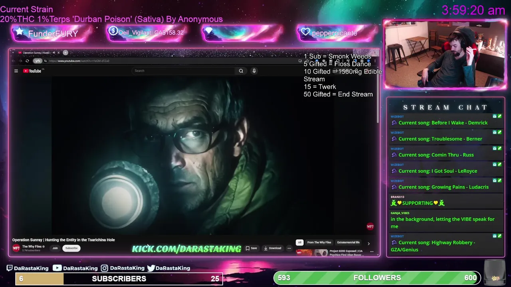The height and width of the screenshot is (287, 511).
Task: Open the site information icon in address bar
Action: (x=46, y=61)
